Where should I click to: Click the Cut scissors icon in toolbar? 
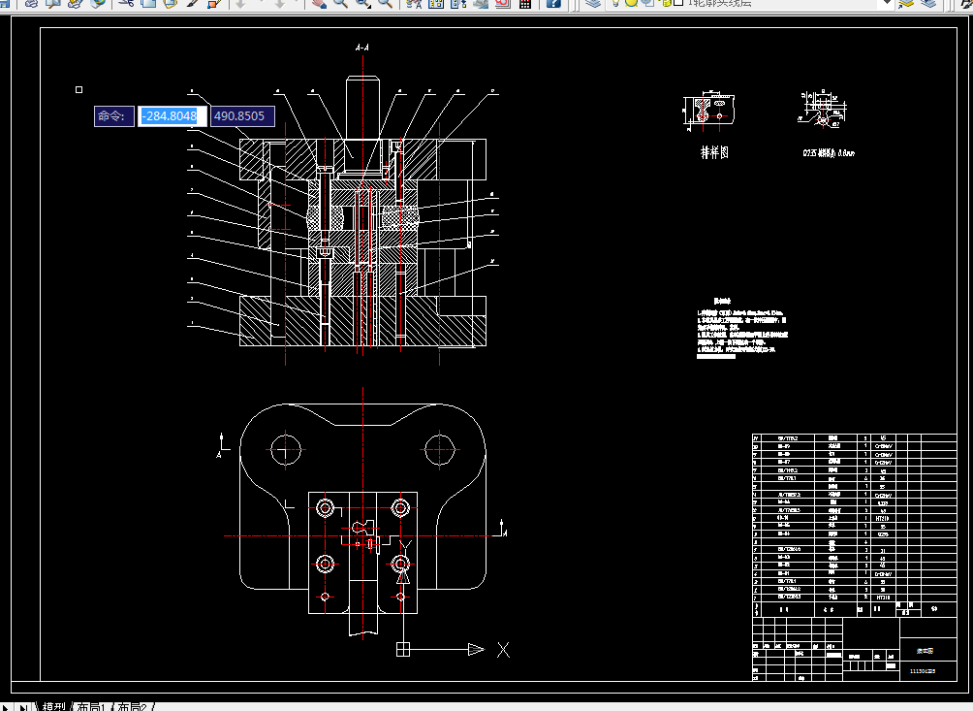[127, 3]
